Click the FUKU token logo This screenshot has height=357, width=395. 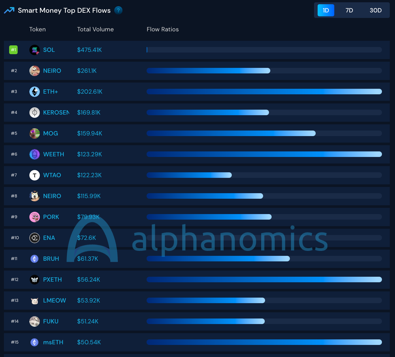coord(35,321)
